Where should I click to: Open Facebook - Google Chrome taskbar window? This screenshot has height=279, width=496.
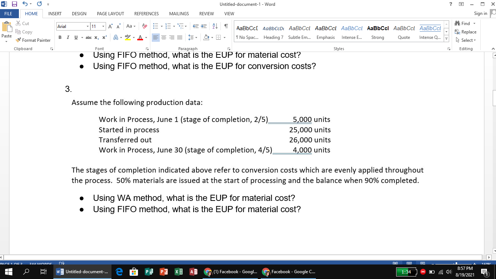289,272
